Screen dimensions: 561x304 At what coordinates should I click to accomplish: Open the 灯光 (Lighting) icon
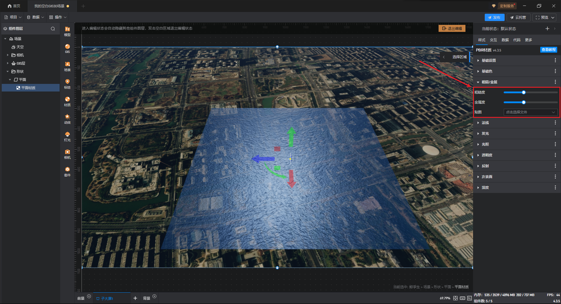[x=67, y=136]
